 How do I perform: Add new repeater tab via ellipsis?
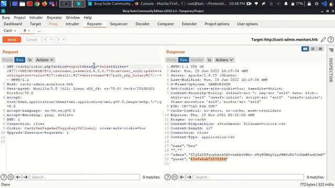39,31
